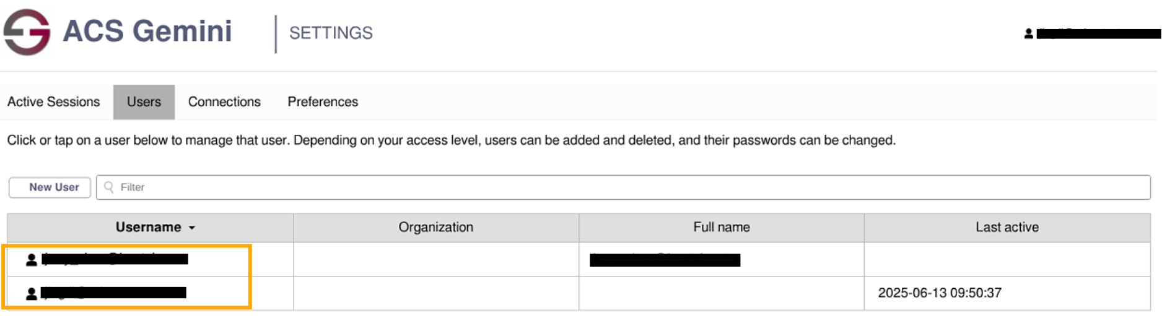This screenshot has width=1162, height=316.
Task: Open the Connections tab
Action: (x=224, y=102)
